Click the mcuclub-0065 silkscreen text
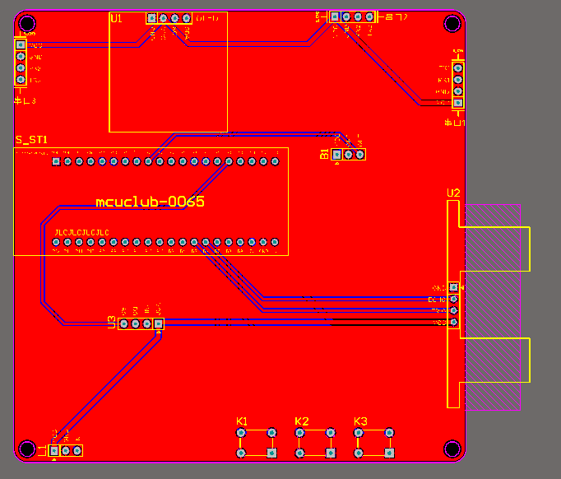The height and width of the screenshot is (479, 561). (151, 202)
